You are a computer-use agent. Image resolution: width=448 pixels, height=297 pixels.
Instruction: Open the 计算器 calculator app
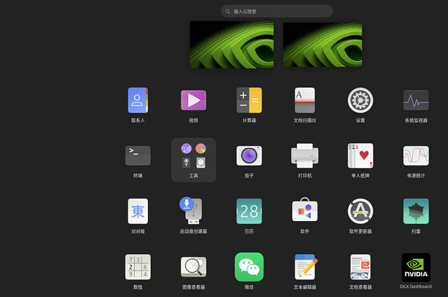click(249, 101)
